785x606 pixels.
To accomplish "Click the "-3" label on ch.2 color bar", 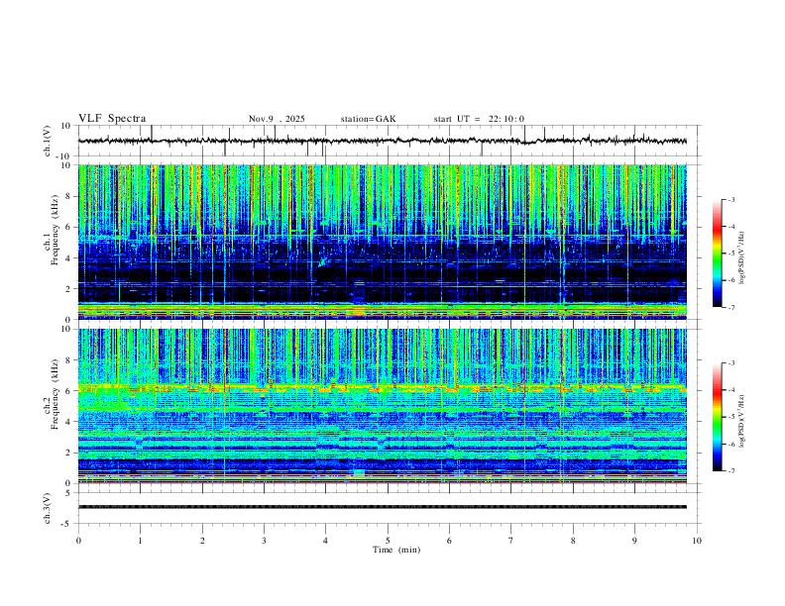I will pyautogui.click(x=730, y=363).
